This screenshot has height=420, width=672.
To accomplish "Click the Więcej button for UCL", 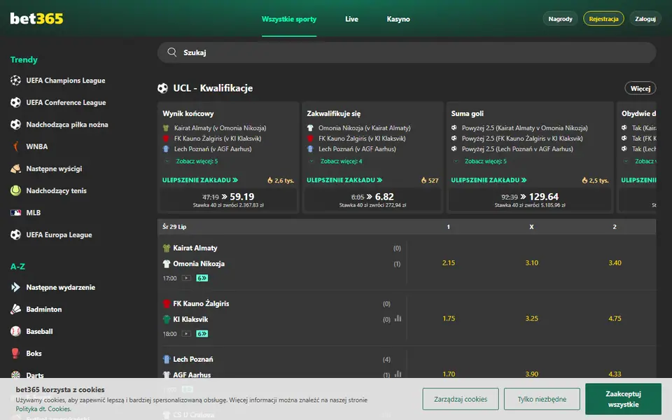I will [x=640, y=88].
